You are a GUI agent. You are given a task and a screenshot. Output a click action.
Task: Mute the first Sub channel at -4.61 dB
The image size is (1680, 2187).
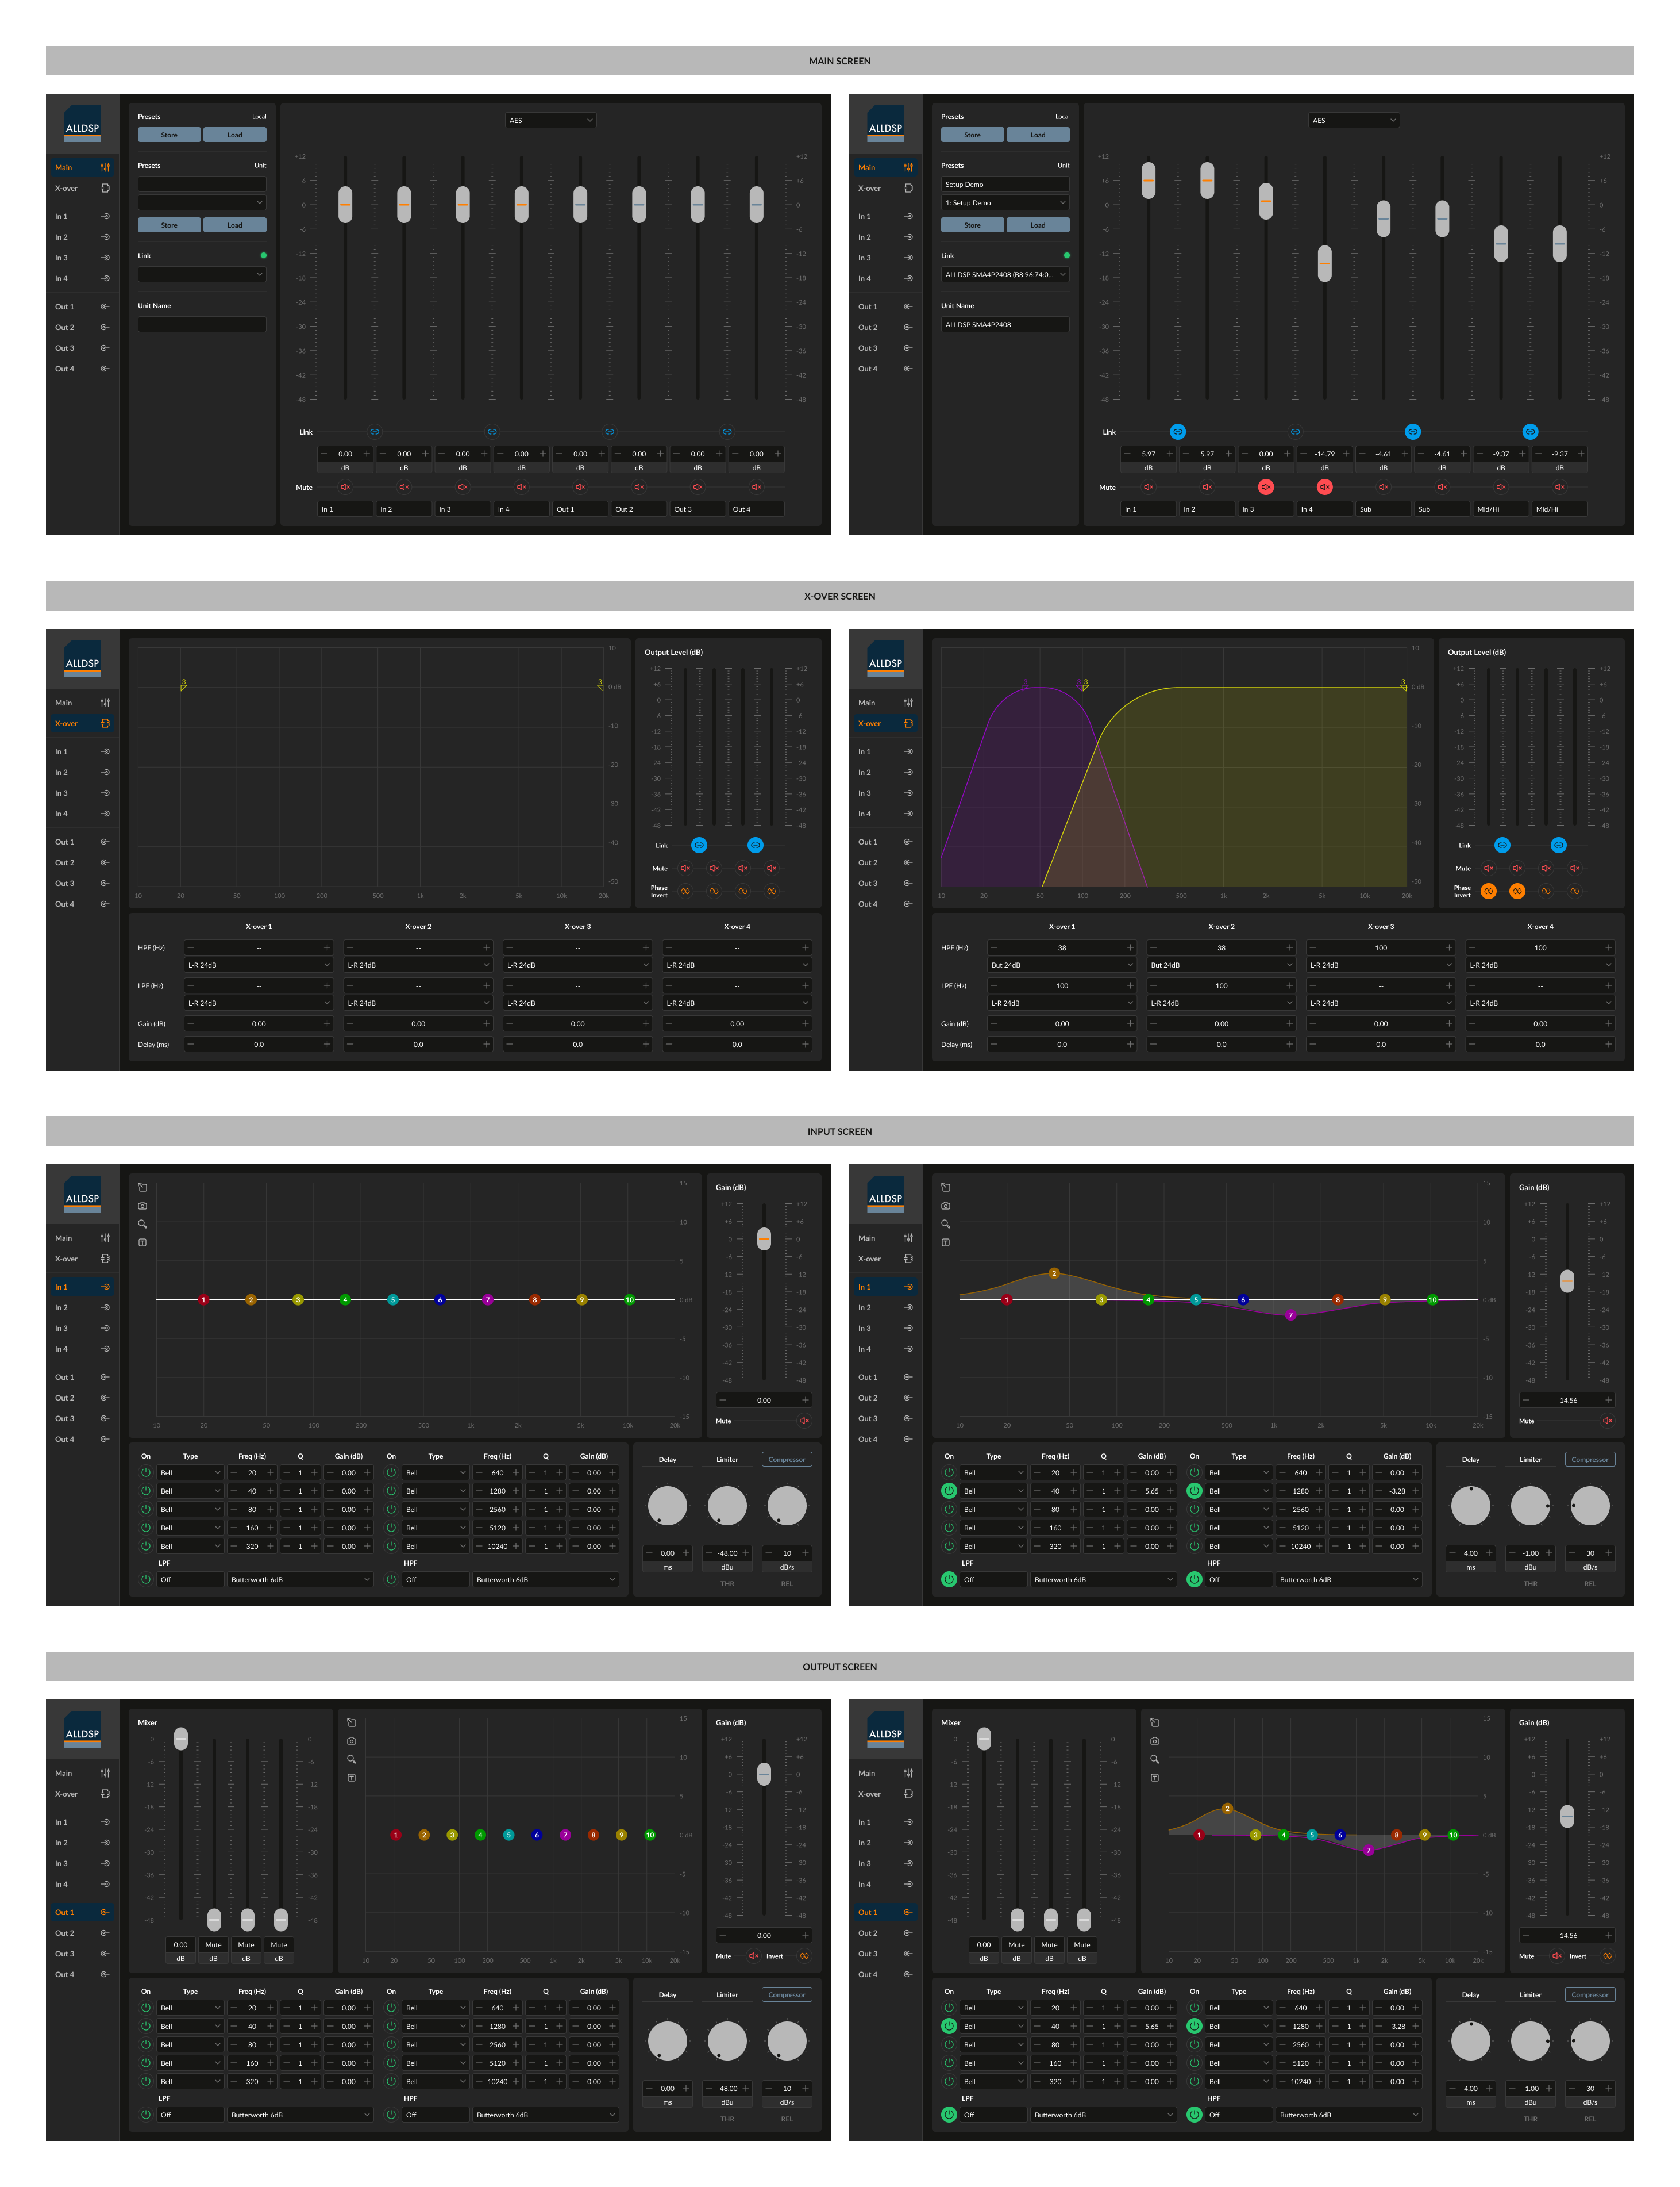pyautogui.click(x=1383, y=487)
